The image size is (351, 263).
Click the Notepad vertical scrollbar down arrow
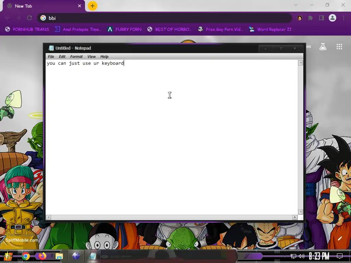pyautogui.click(x=301, y=212)
